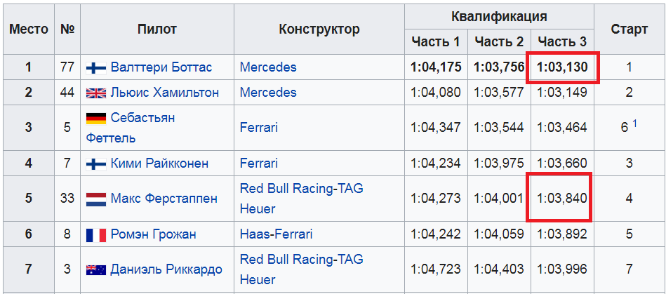666x294 pixels.
Task: Click the Dutch flag beside Макс Ферстаппен
Action: pyautogui.click(x=96, y=199)
